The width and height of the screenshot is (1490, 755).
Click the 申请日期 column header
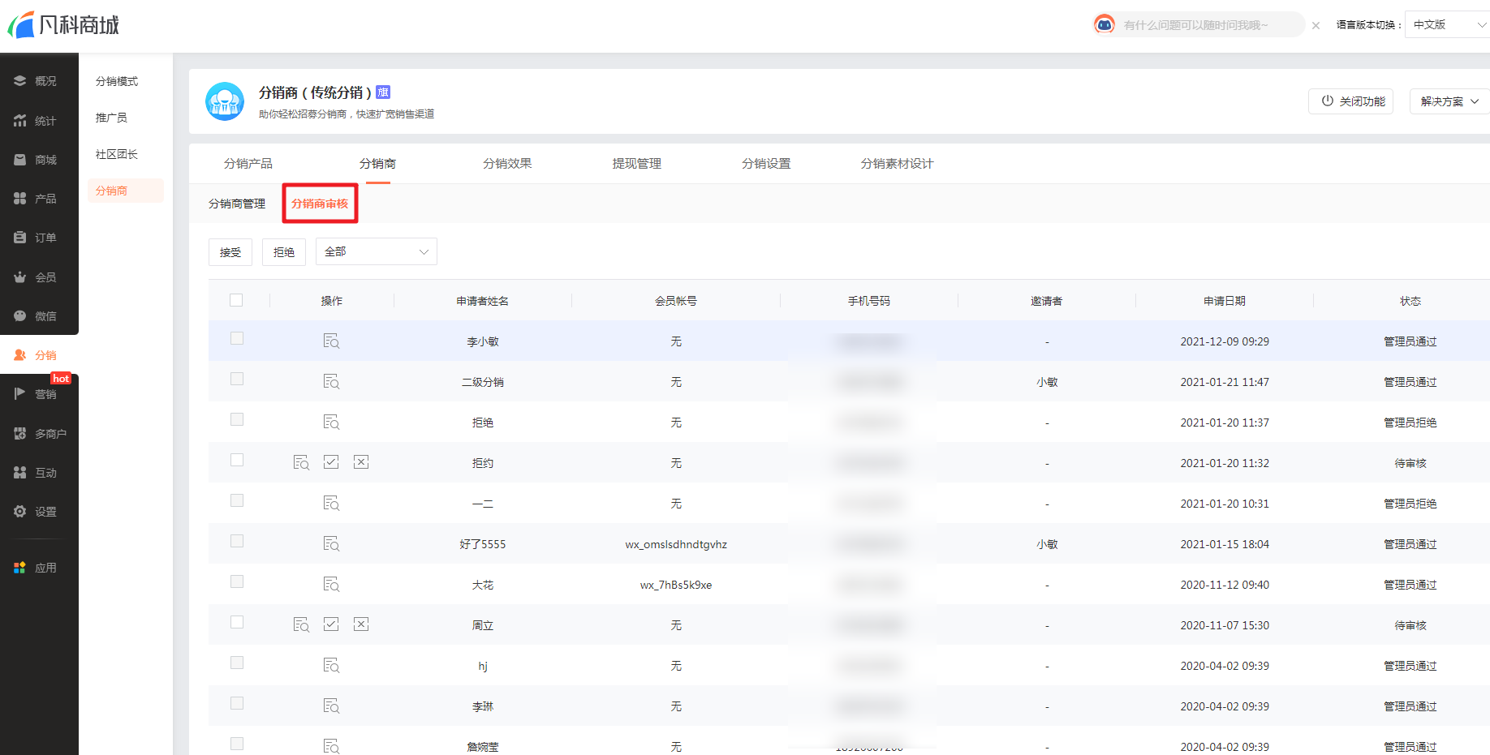click(x=1225, y=301)
